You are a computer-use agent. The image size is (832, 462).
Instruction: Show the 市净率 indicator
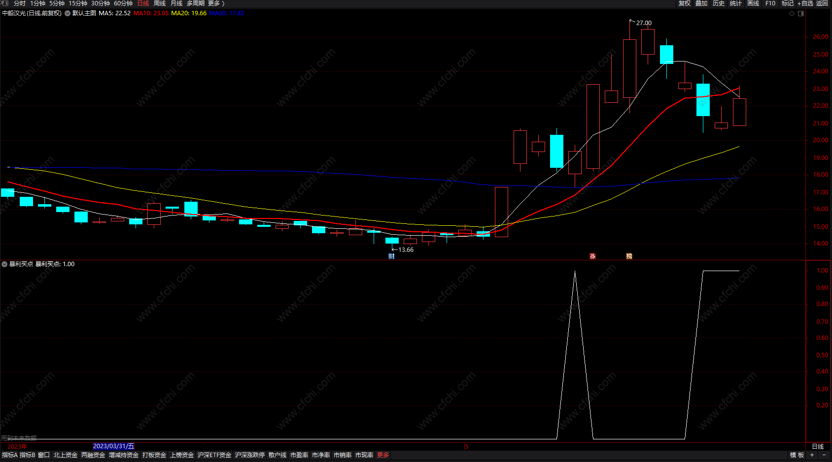point(321,455)
